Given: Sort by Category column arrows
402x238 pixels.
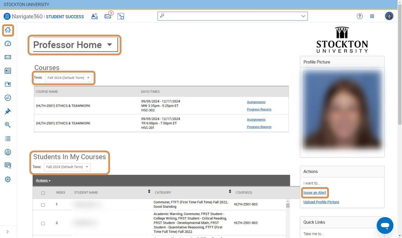Looking at the screenshot, I should tap(230, 192).
